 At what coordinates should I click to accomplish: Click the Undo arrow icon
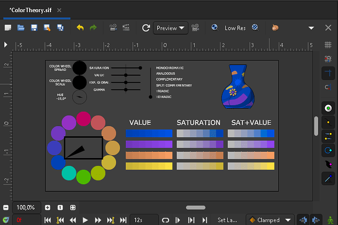(80, 28)
